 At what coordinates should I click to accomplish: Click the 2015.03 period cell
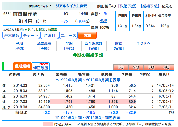tap(20, 91)
